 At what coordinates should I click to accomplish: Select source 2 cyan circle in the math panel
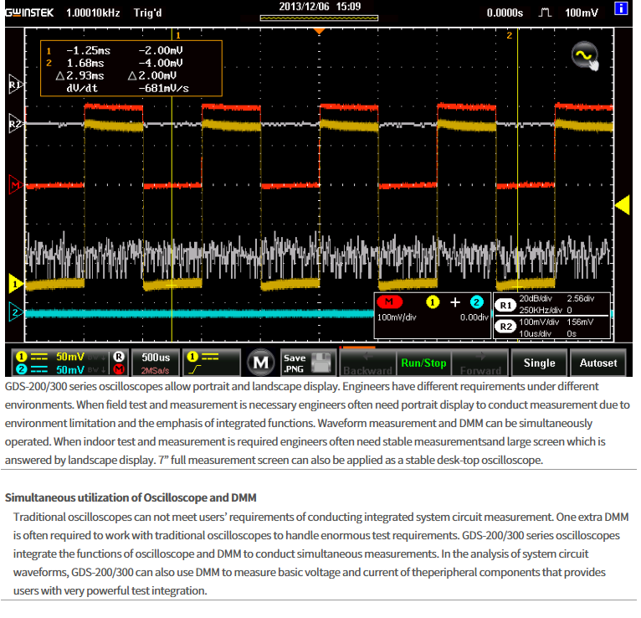click(x=476, y=302)
